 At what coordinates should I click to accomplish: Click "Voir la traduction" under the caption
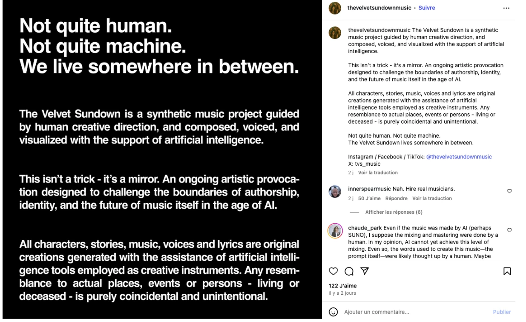[x=378, y=172]
